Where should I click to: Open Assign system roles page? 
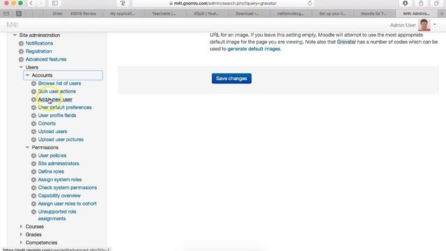tap(60, 180)
